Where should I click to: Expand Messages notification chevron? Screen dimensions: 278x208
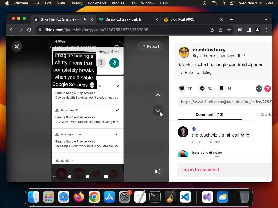pyautogui.click(x=117, y=134)
